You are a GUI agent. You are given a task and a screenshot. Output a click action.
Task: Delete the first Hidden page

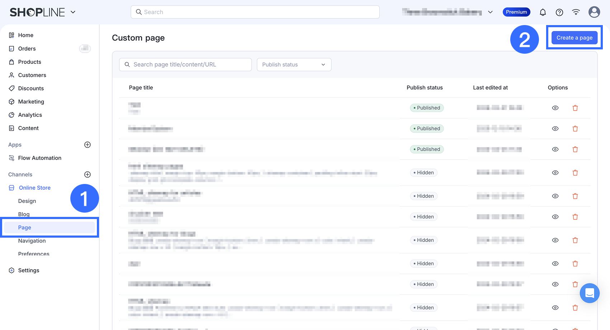(575, 173)
